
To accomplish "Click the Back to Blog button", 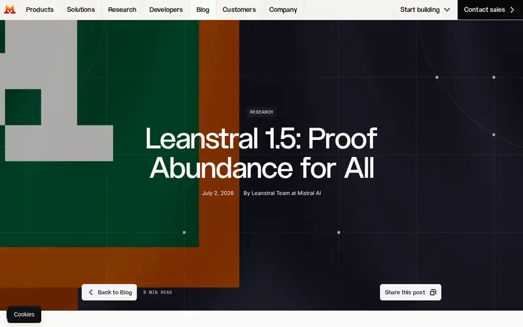I will click(109, 292).
